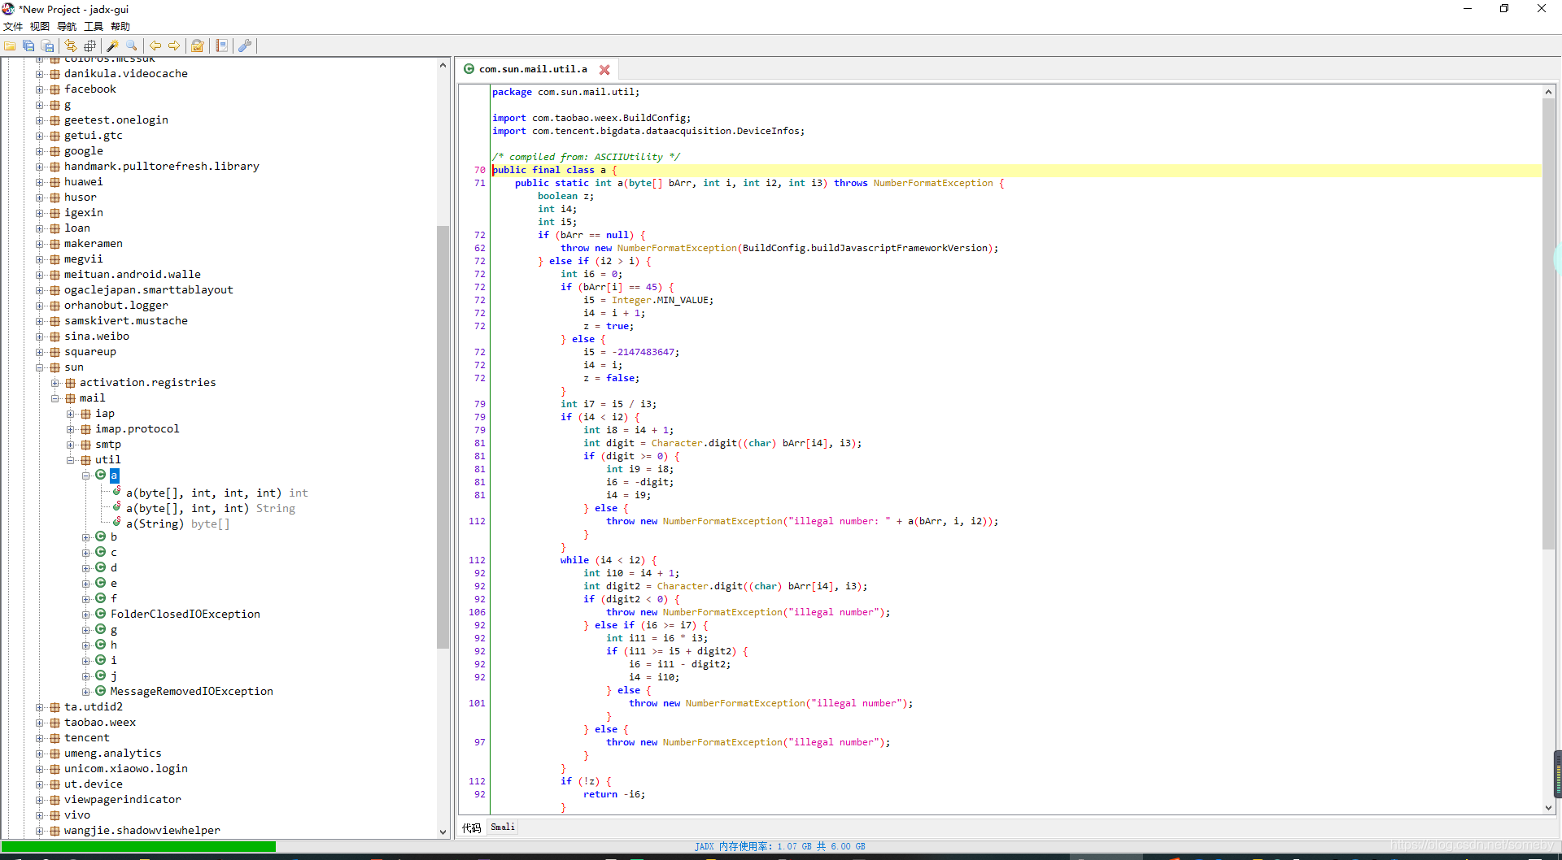
Task: Select the wangjie.shadowviewhelper package
Action: (142, 831)
